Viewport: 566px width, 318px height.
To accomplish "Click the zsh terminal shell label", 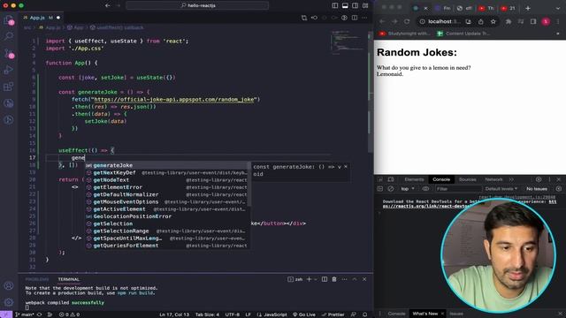I will (x=295, y=279).
